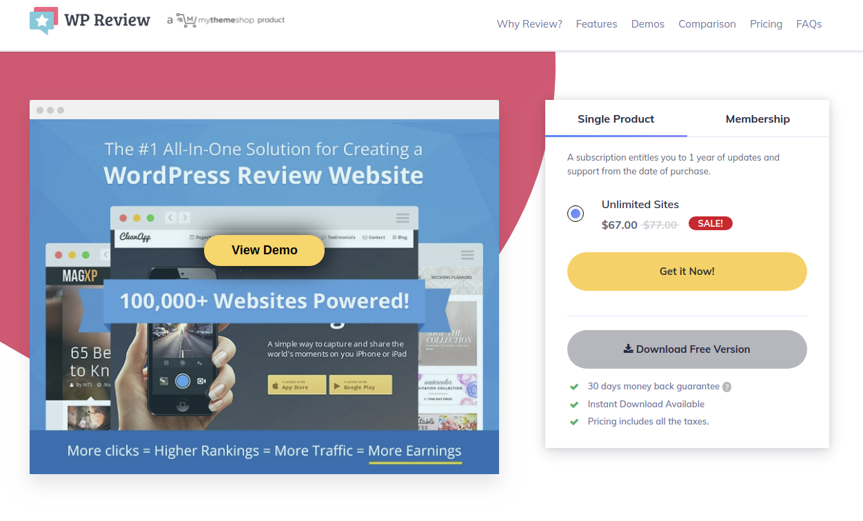Click the struck-through $77.00 price
The width and height of the screenshot is (863, 521).
tap(661, 225)
